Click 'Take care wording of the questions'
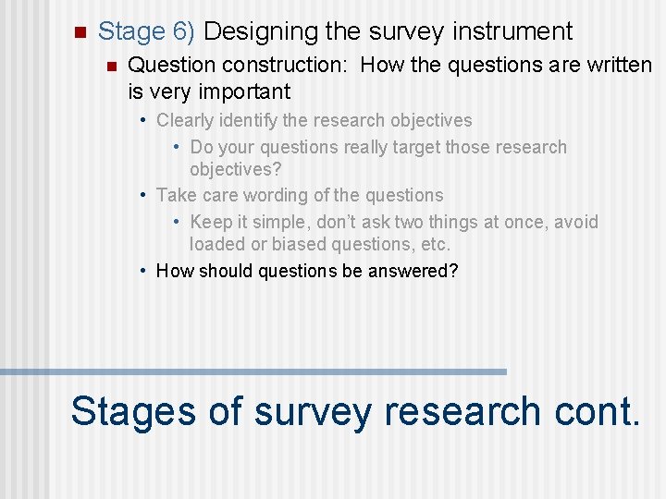The width and height of the screenshot is (666, 499). click(x=300, y=195)
